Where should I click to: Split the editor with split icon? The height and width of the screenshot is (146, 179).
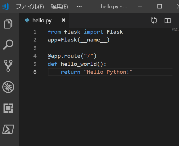[168, 20]
